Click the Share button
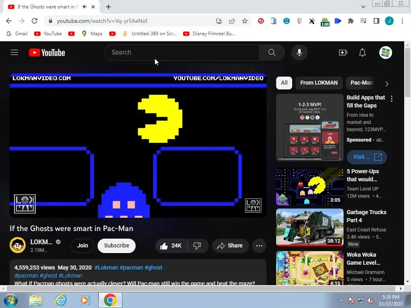 tap(230, 246)
